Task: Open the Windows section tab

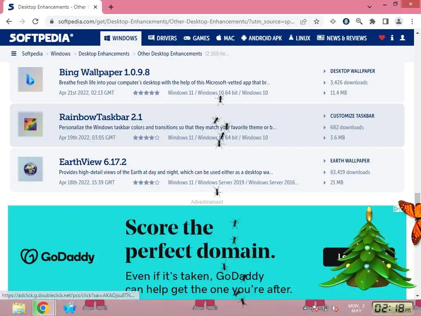Action: pos(121,38)
